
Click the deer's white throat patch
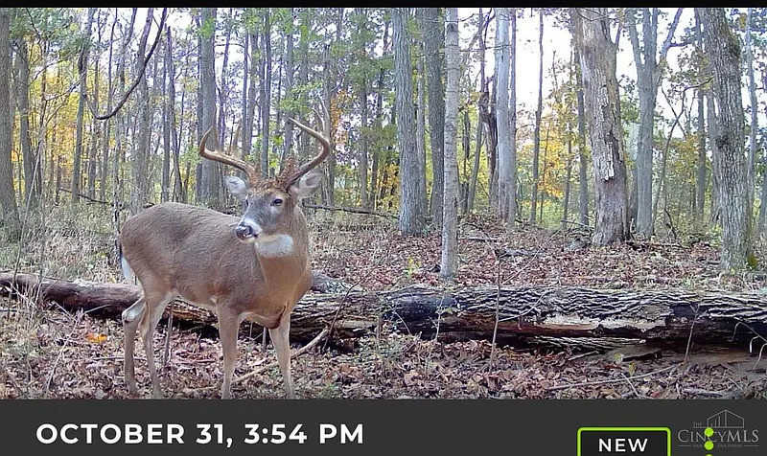(x=274, y=245)
